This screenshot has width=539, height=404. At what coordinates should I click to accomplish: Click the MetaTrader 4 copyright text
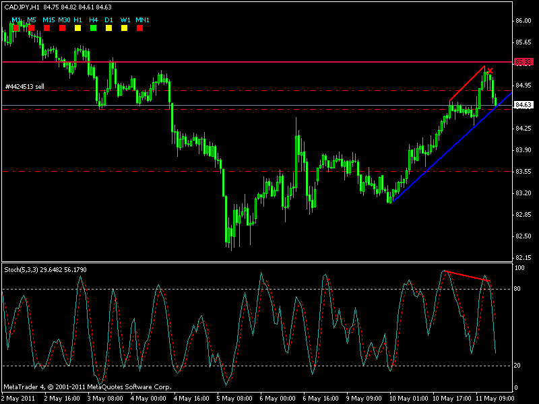coord(88,386)
